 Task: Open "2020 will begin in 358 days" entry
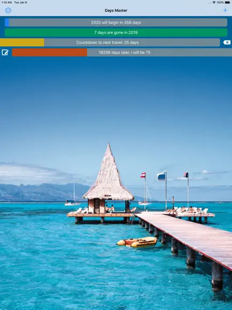click(116, 23)
